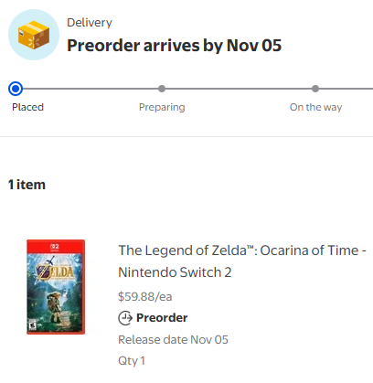
Task: Click the Switch 2 logo on cover banner
Action: 55,247
